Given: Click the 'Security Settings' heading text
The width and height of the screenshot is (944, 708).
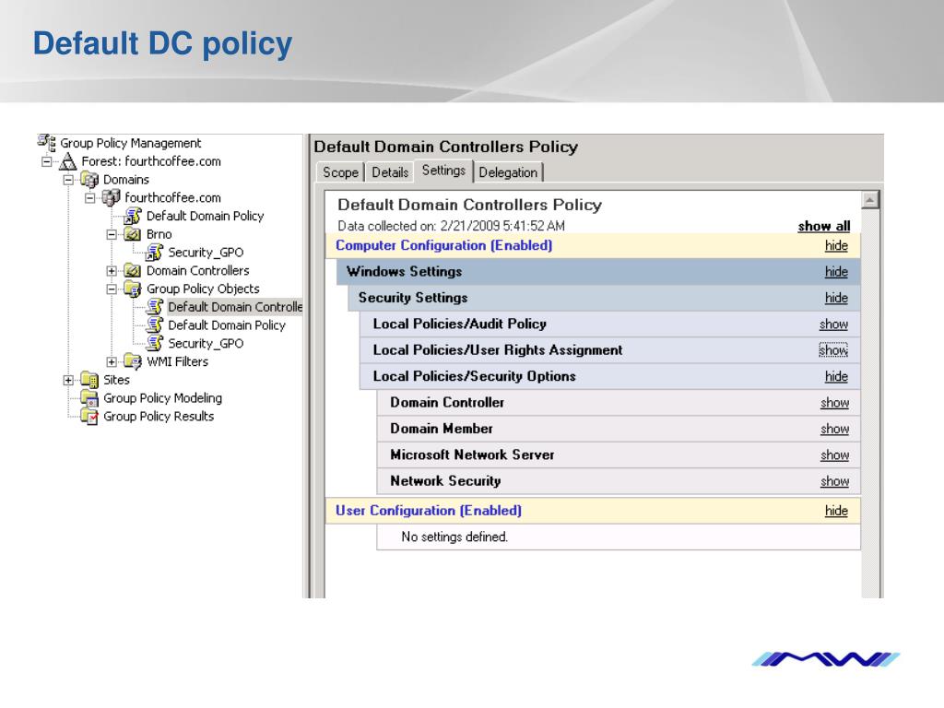Looking at the screenshot, I should pos(413,298).
